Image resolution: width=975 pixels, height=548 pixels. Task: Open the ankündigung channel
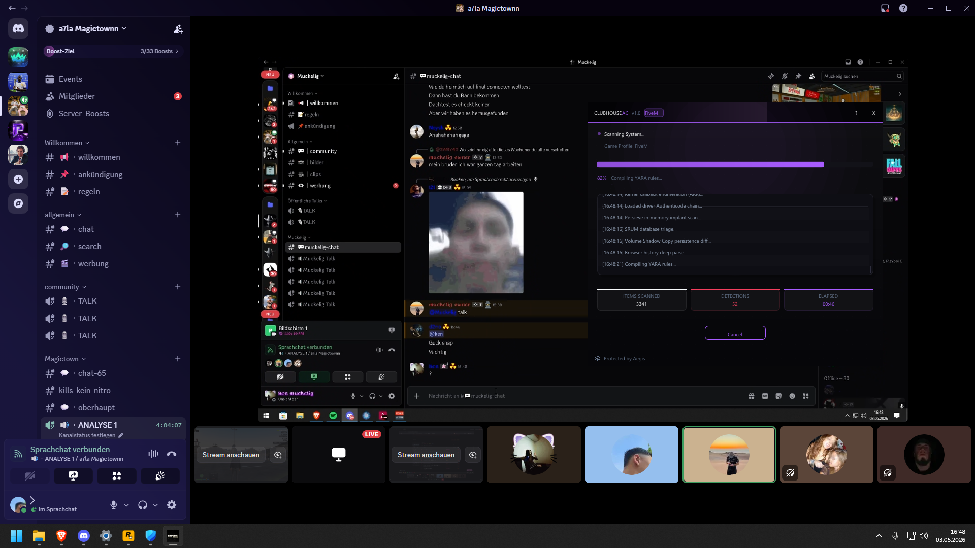coord(113,175)
